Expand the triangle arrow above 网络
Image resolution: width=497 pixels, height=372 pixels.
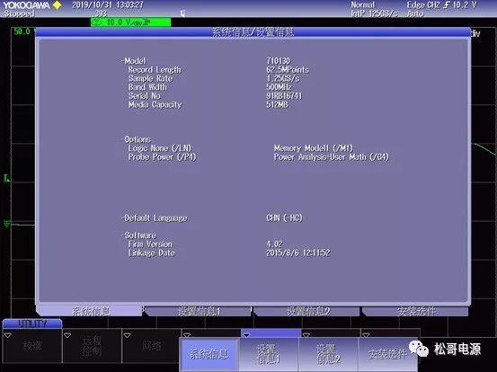[127, 335]
